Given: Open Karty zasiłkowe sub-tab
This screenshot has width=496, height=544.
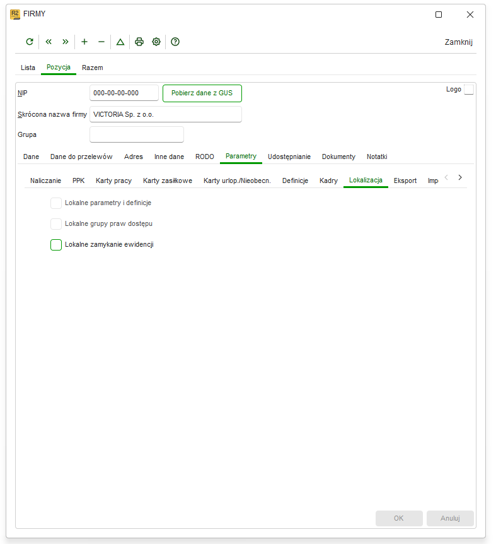Looking at the screenshot, I should [x=168, y=180].
